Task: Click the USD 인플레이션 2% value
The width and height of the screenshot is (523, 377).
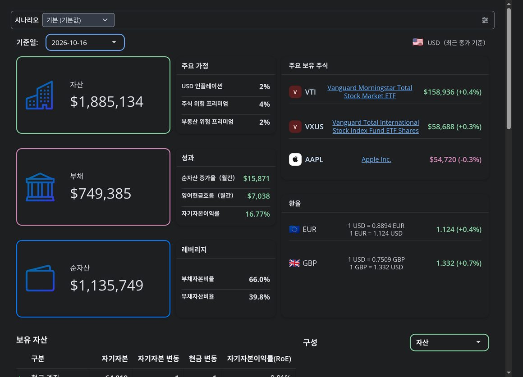Action: coord(265,86)
